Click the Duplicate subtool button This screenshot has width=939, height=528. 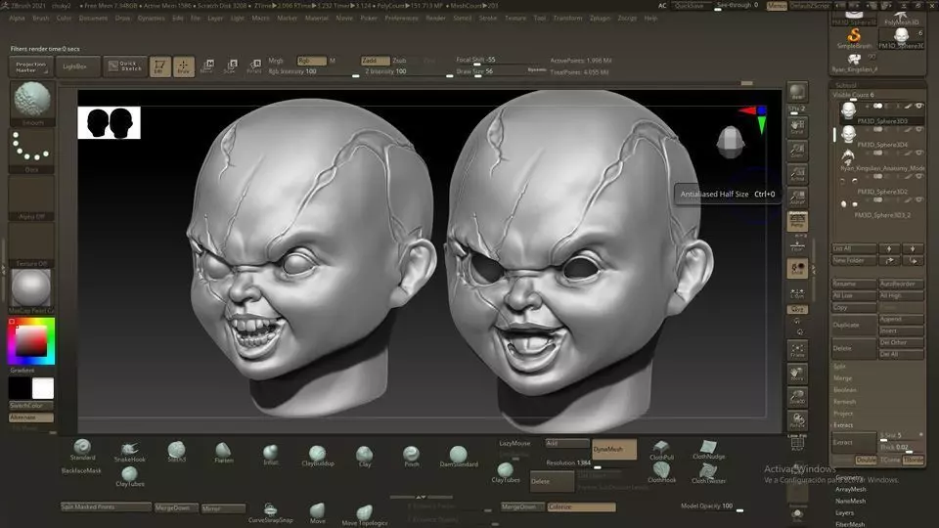854,325
